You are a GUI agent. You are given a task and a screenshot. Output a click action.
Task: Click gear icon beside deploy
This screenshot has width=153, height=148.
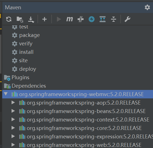[x=15, y=69]
